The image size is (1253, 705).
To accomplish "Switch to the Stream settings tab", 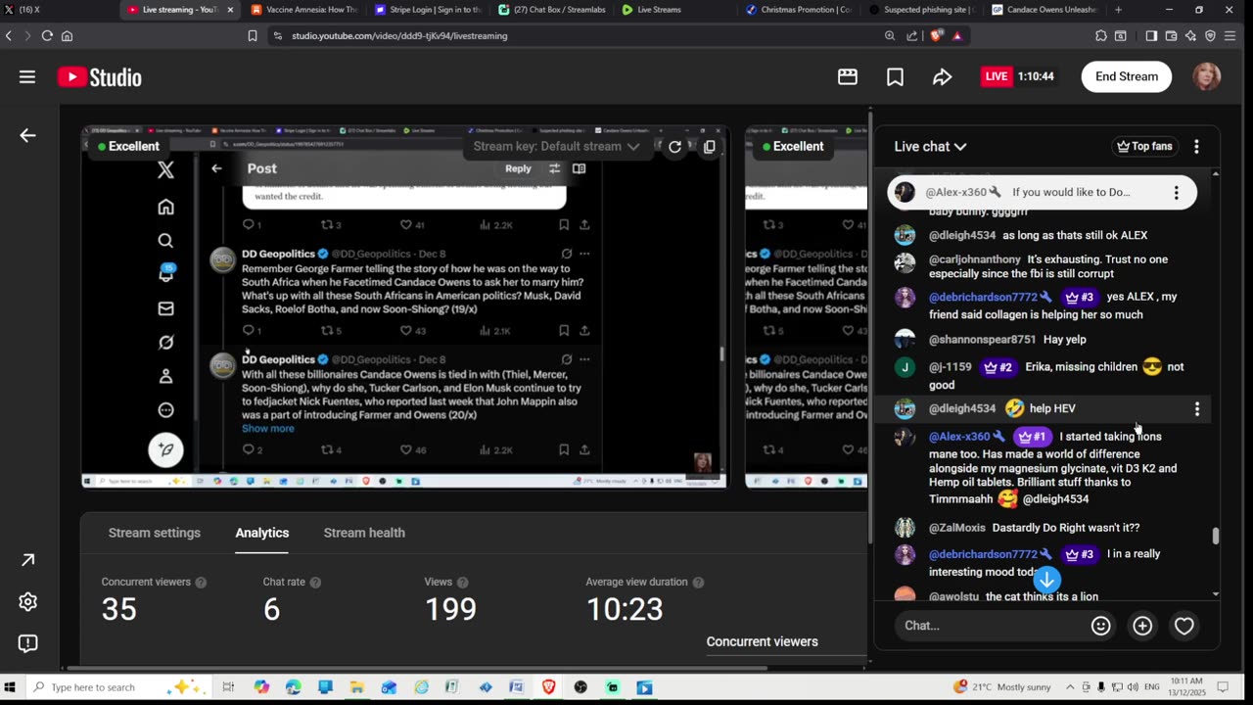I will [x=155, y=533].
